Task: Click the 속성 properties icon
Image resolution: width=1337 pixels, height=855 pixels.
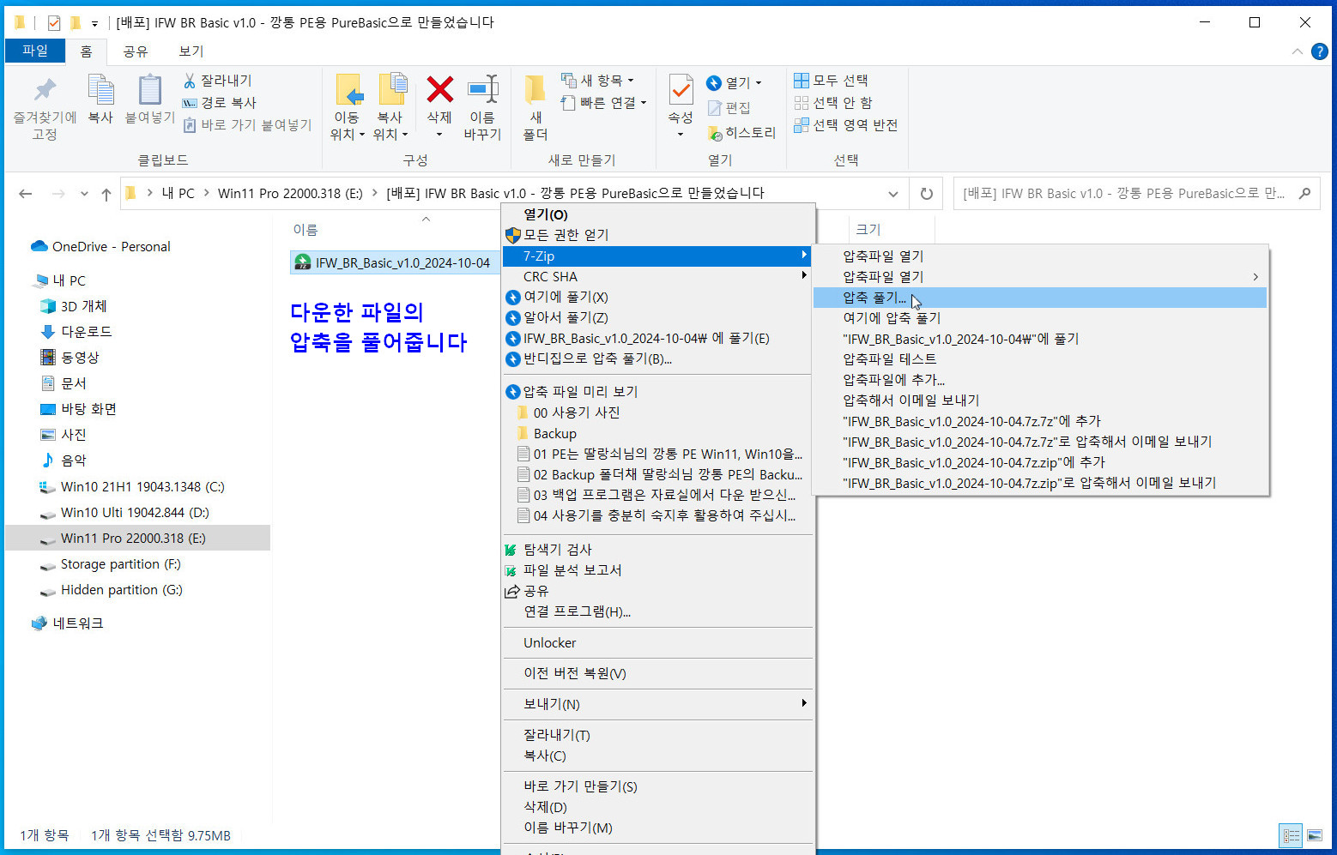Action: [x=681, y=89]
